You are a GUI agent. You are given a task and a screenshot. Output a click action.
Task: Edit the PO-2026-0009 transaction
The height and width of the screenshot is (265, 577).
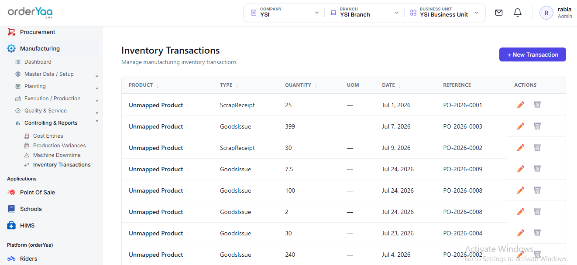tap(520, 169)
